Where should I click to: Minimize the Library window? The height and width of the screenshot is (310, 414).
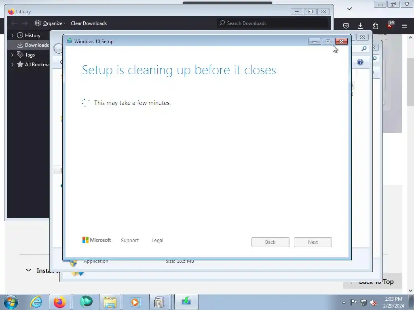297,12
